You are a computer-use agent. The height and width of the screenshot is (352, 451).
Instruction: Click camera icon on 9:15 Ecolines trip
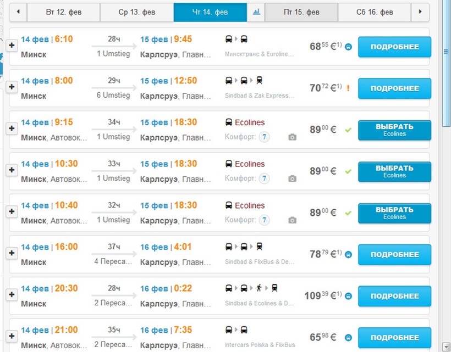(x=292, y=137)
